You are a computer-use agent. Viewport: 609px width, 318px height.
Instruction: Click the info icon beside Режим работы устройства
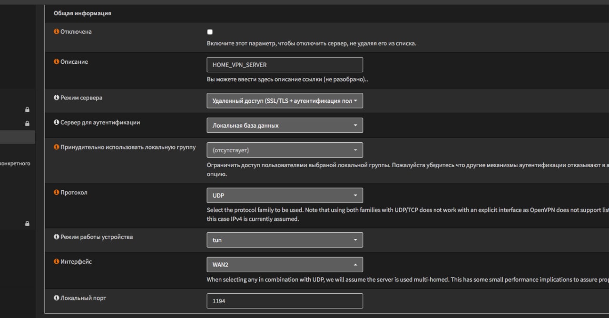[x=56, y=237]
